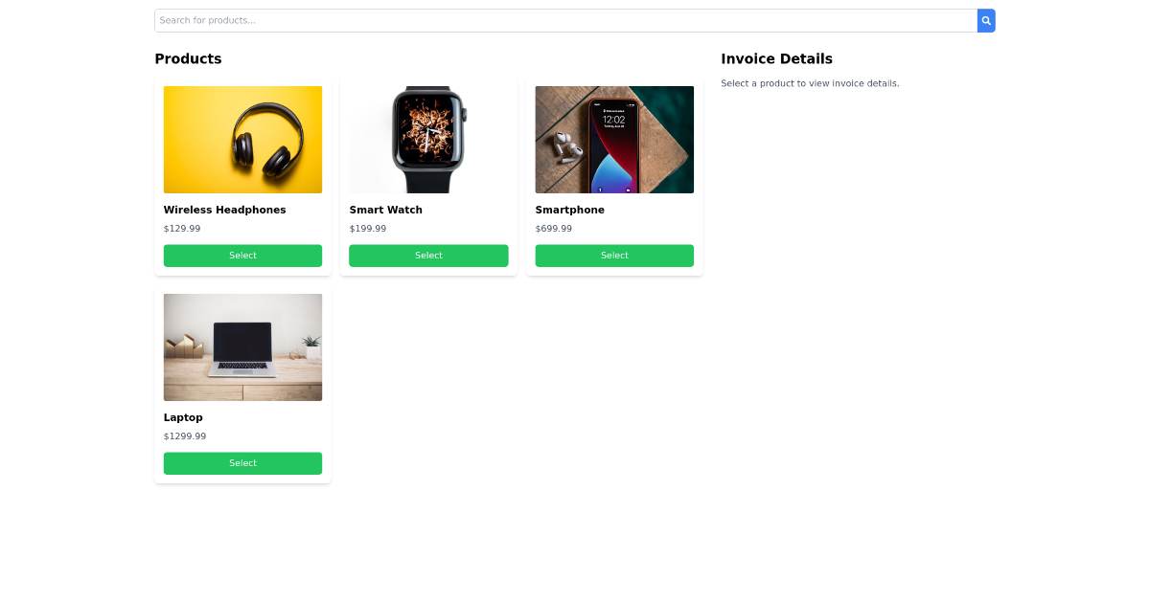
Task: Click the $199.99 price label
Action: (368, 228)
